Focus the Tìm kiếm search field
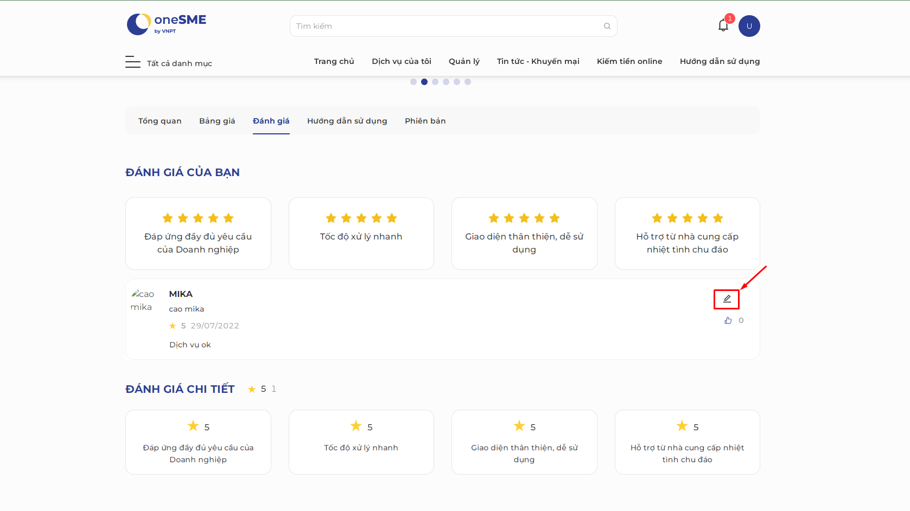The height and width of the screenshot is (511, 910). pyautogui.click(x=454, y=26)
